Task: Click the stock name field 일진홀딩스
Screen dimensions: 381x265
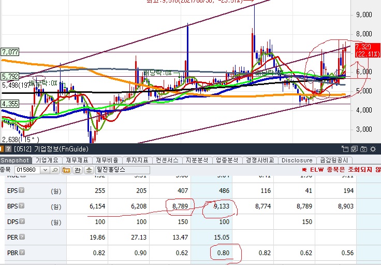Action: point(123,170)
